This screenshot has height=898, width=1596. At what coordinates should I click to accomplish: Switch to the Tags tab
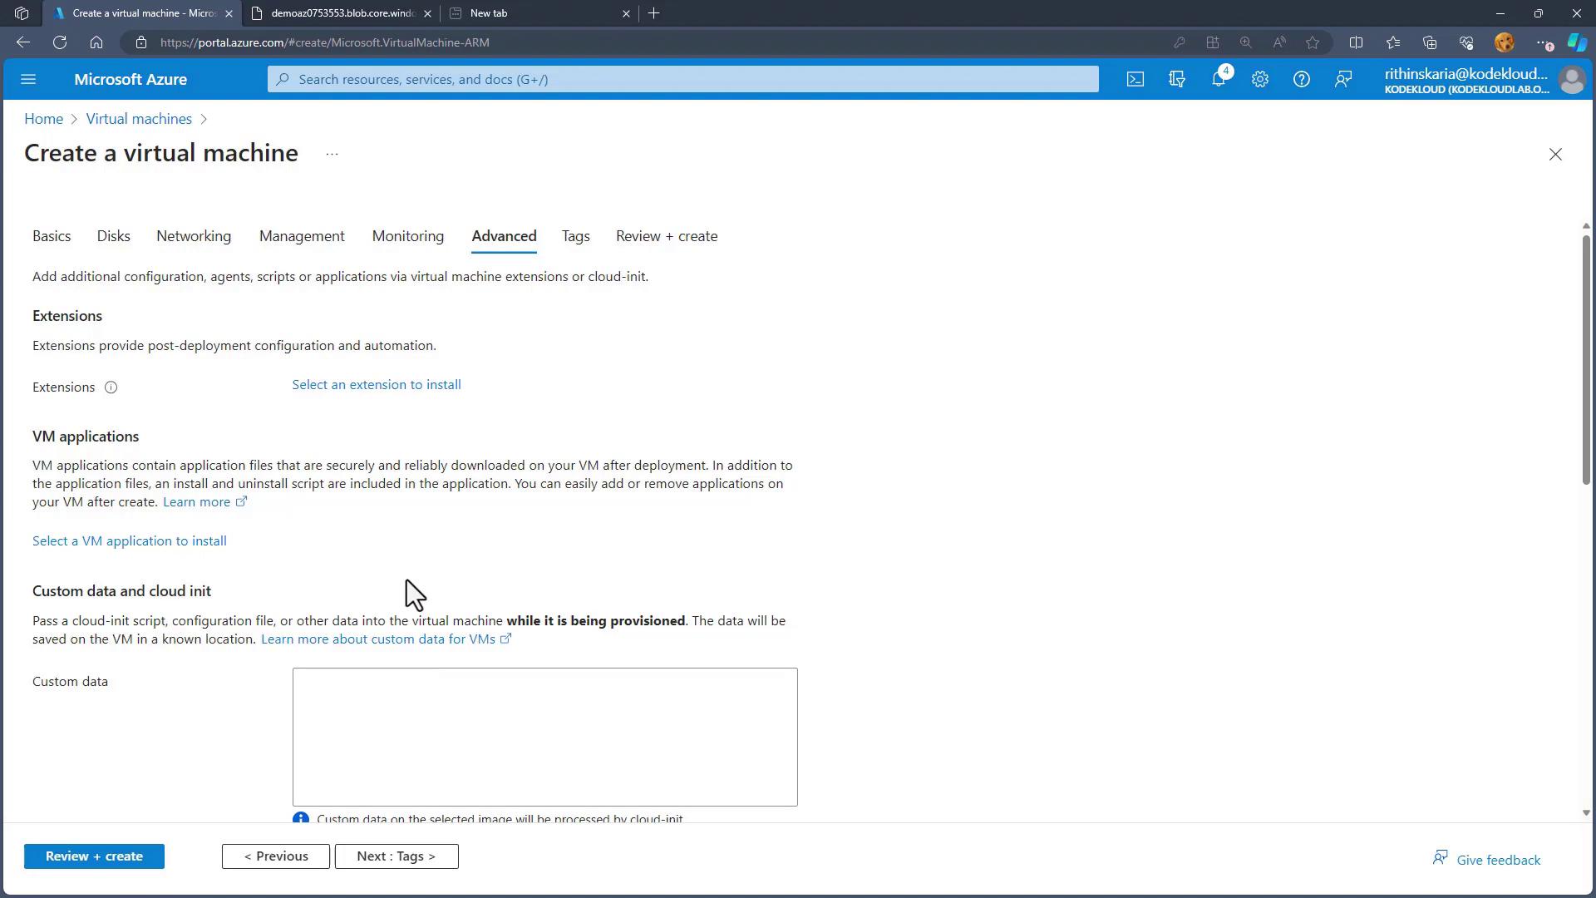575,236
